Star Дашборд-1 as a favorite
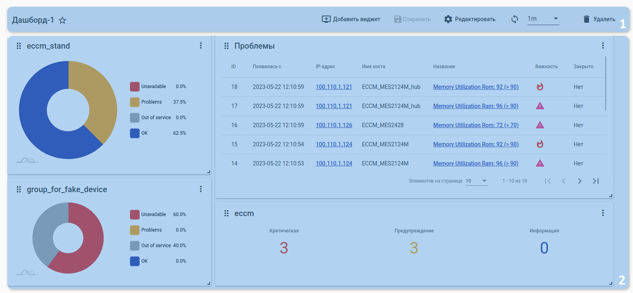Image resolution: width=633 pixels, height=293 pixels. pyautogui.click(x=63, y=20)
